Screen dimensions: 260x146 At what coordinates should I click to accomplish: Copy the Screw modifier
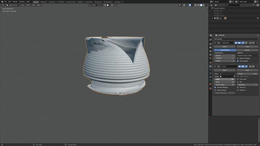[247, 70]
